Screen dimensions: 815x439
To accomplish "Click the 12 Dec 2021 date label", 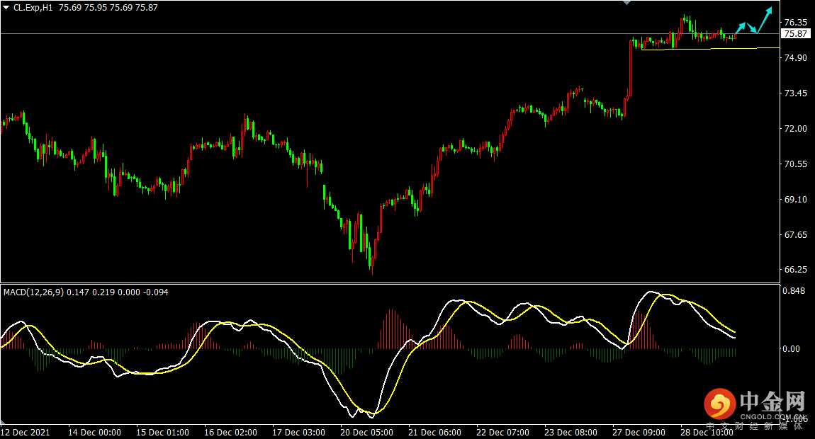I will pos(26,432).
